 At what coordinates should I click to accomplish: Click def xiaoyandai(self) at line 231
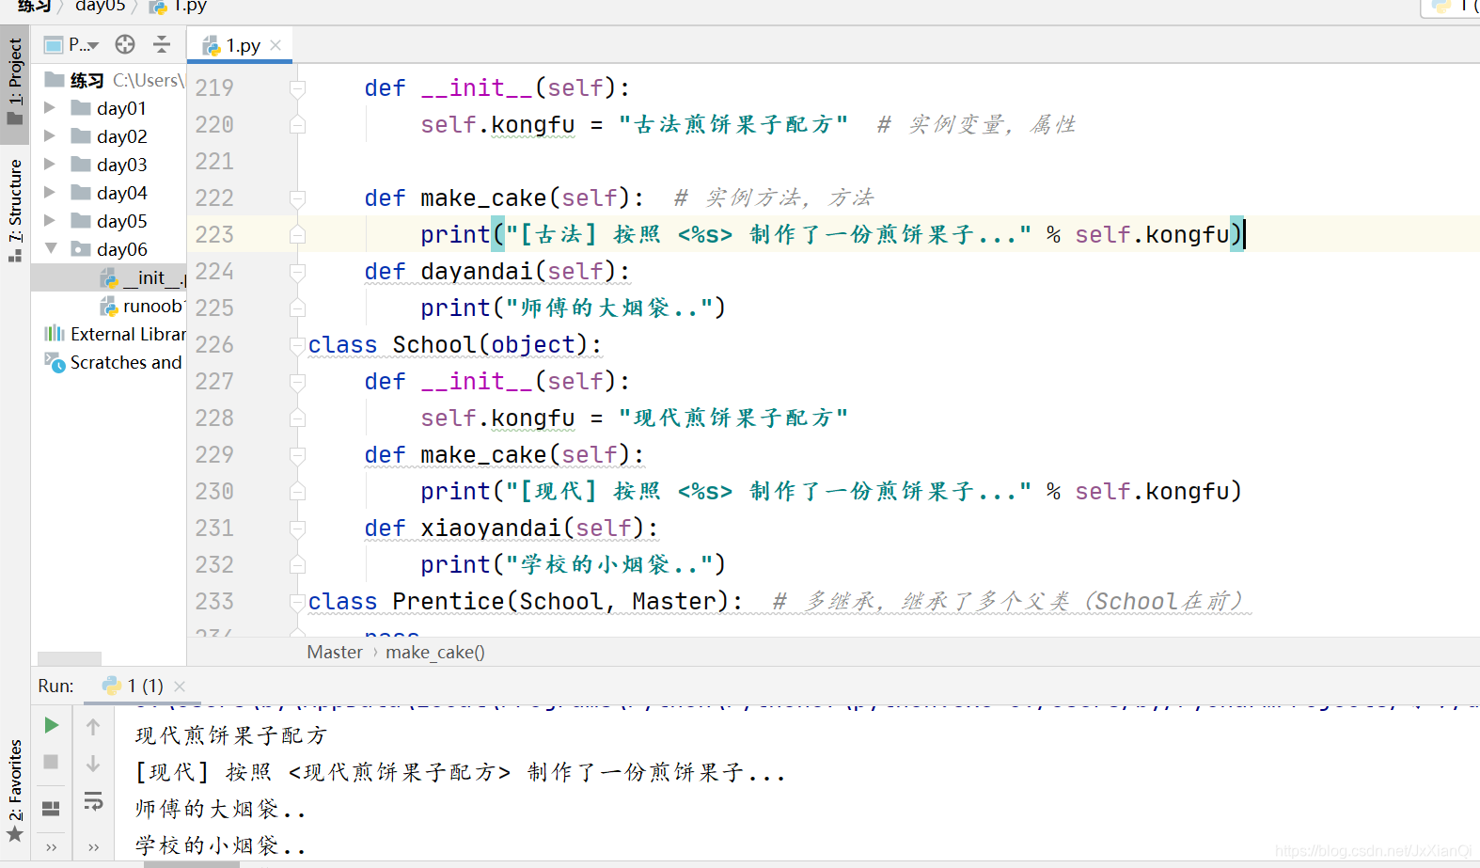511,529
